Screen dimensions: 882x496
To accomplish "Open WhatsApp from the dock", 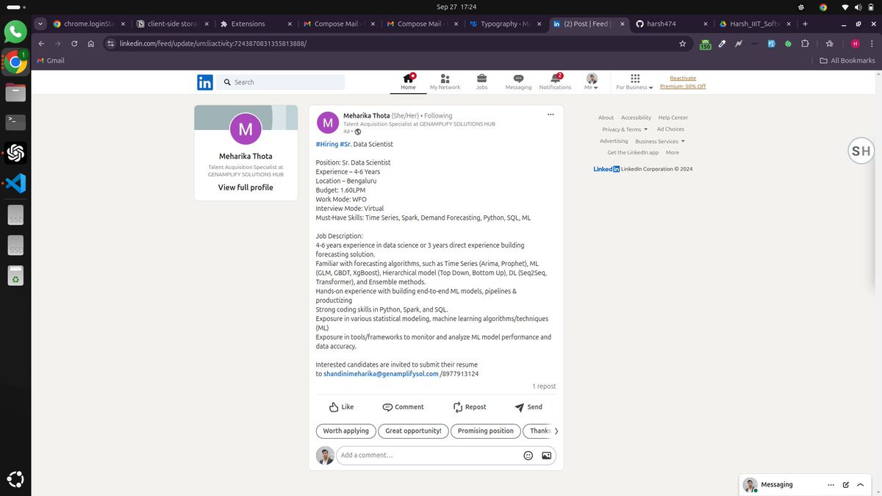I will tap(15, 31).
